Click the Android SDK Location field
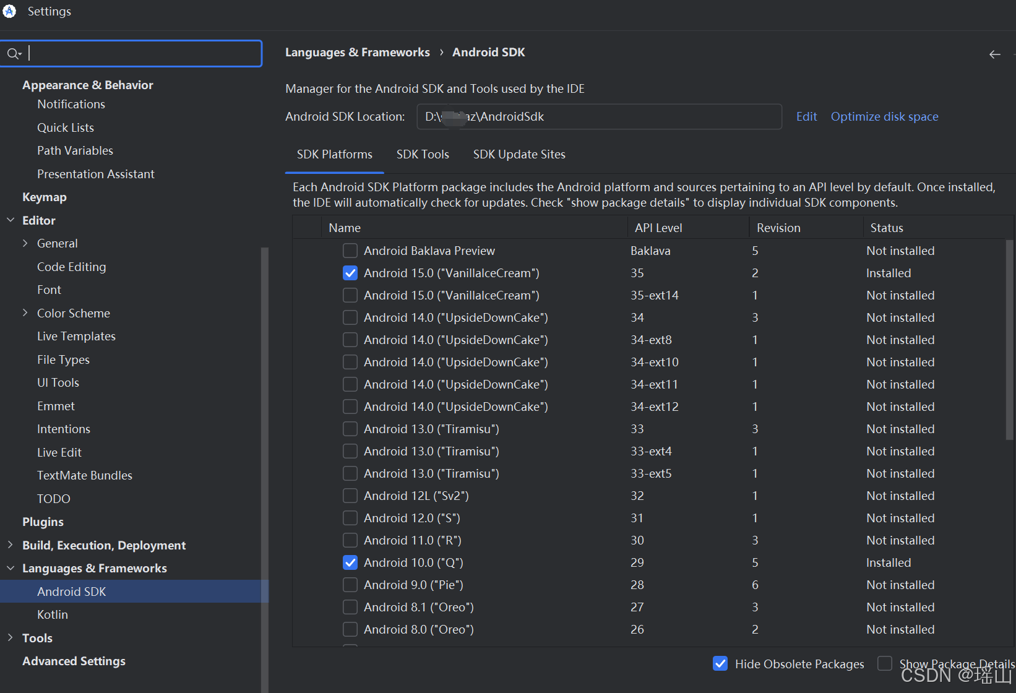The image size is (1016, 693). pyautogui.click(x=599, y=116)
